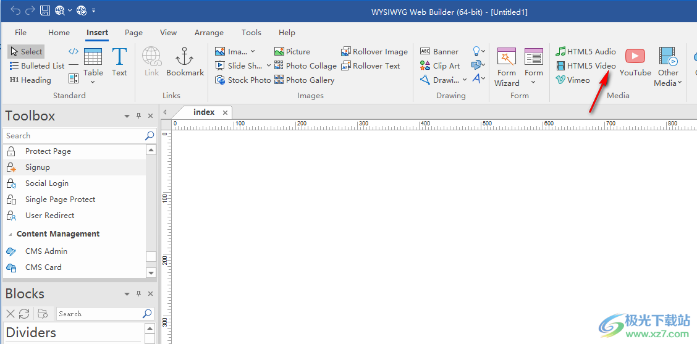
Task: Save the project with the floppy disk icon
Action: click(x=45, y=10)
